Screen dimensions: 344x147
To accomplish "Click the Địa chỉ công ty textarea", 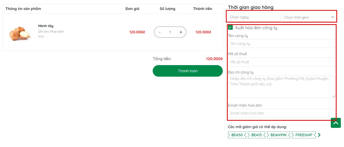I will click(281, 87).
